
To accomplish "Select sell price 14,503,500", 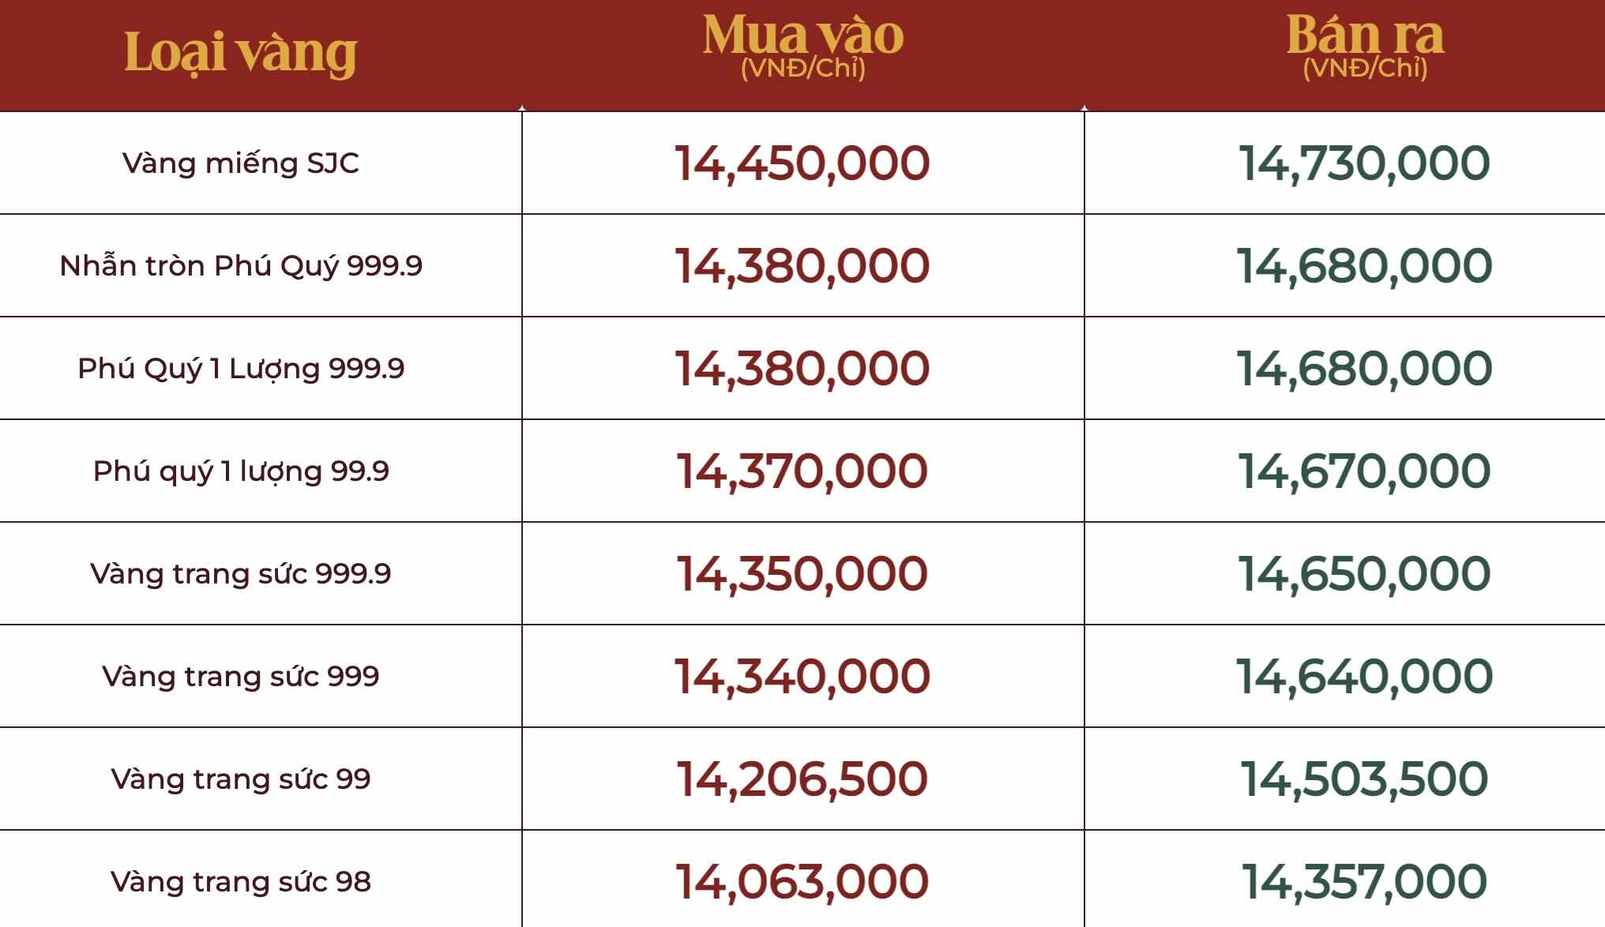I will tap(1364, 779).
